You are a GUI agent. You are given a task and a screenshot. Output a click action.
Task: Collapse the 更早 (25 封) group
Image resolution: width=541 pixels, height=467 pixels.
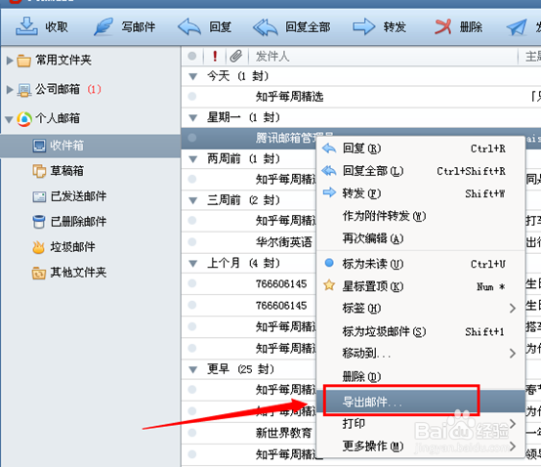coord(193,369)
